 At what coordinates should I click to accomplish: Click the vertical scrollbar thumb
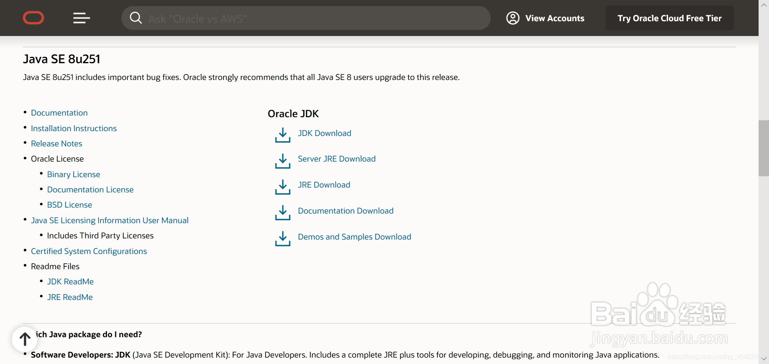point(764,148)
